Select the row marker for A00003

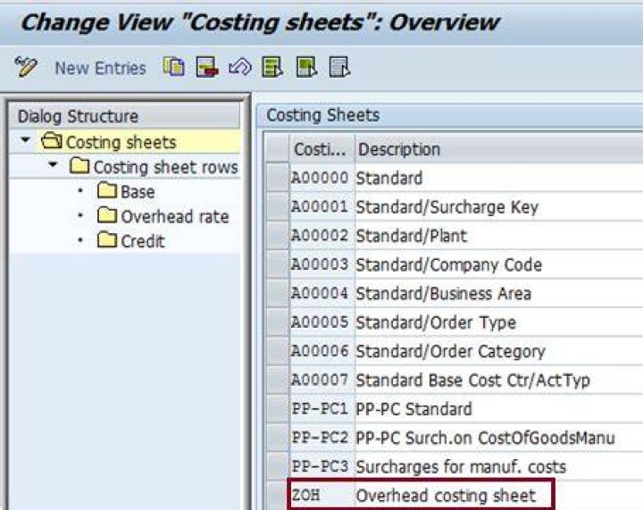[x=277, y=264]
